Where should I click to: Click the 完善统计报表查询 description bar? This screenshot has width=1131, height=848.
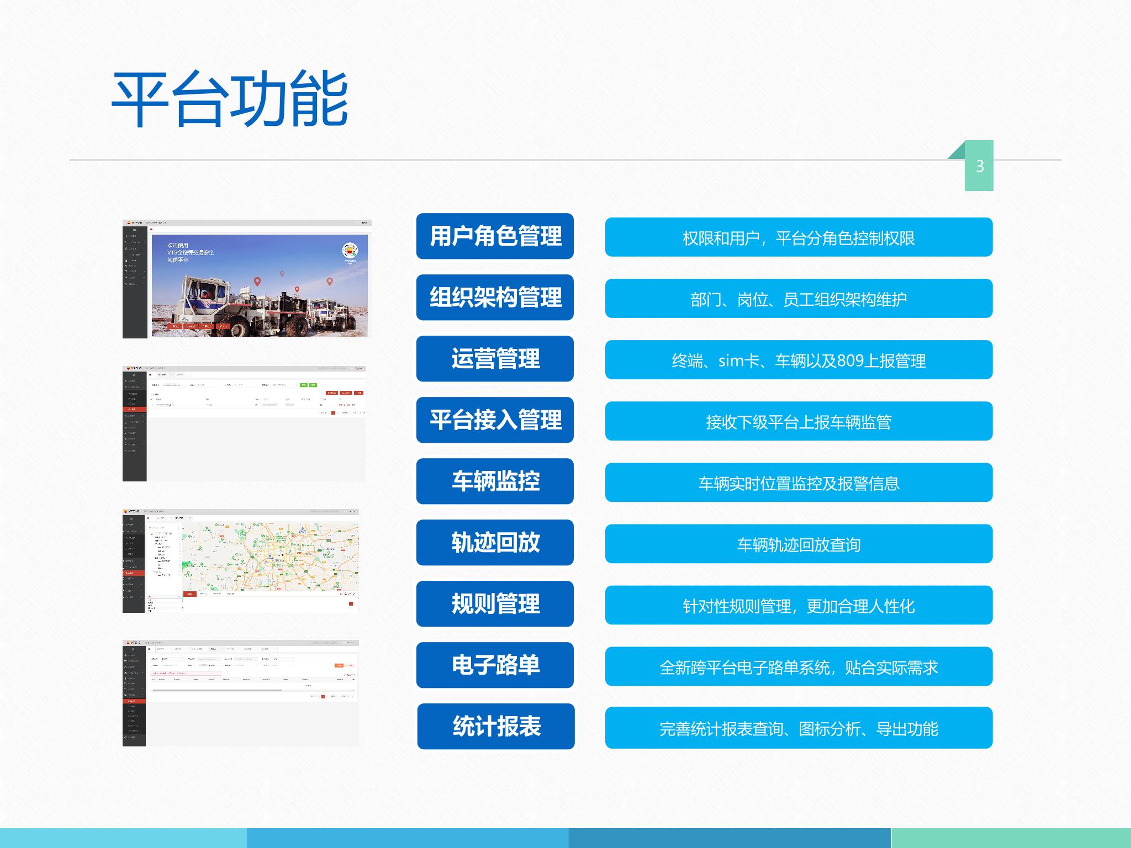click(799, 728)
